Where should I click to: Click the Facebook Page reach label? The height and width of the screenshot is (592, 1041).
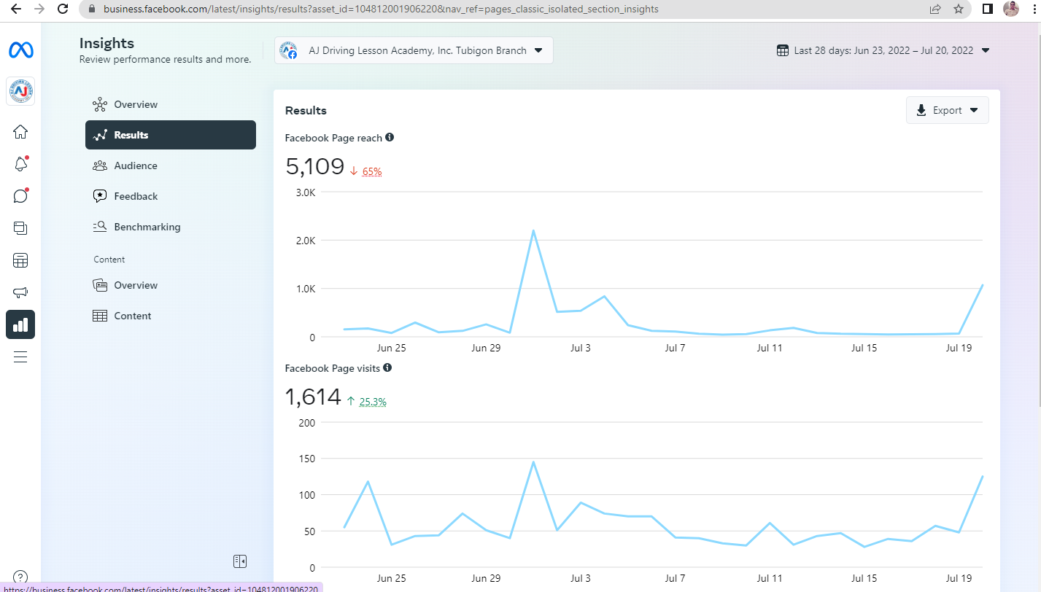pyautogui.click(x=333, y=138)
